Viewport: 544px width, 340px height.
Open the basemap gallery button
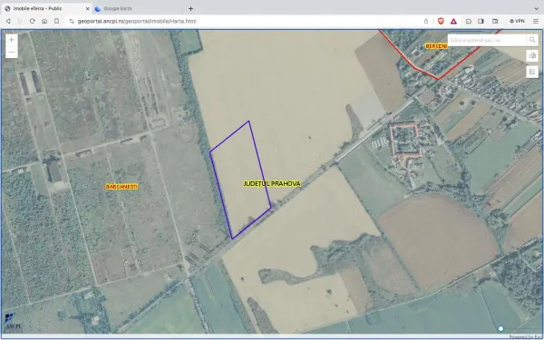click(x=532, y=55)
